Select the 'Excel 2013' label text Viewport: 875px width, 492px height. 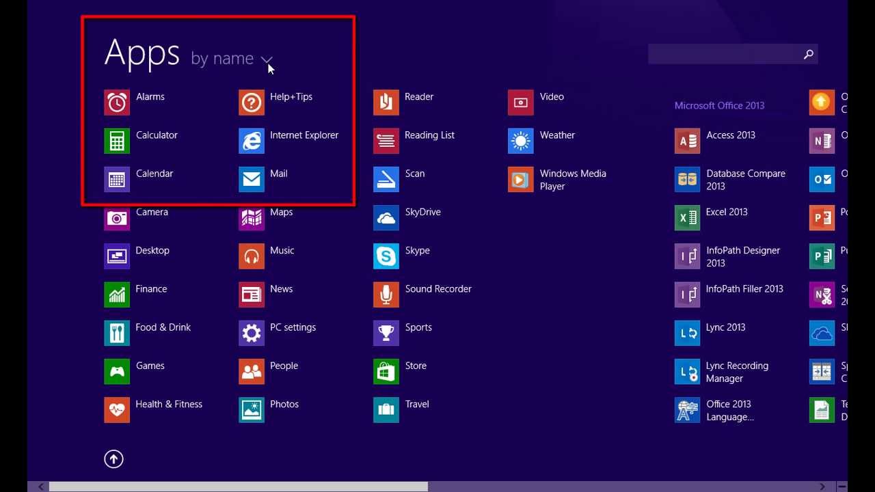tap(727, 212)
